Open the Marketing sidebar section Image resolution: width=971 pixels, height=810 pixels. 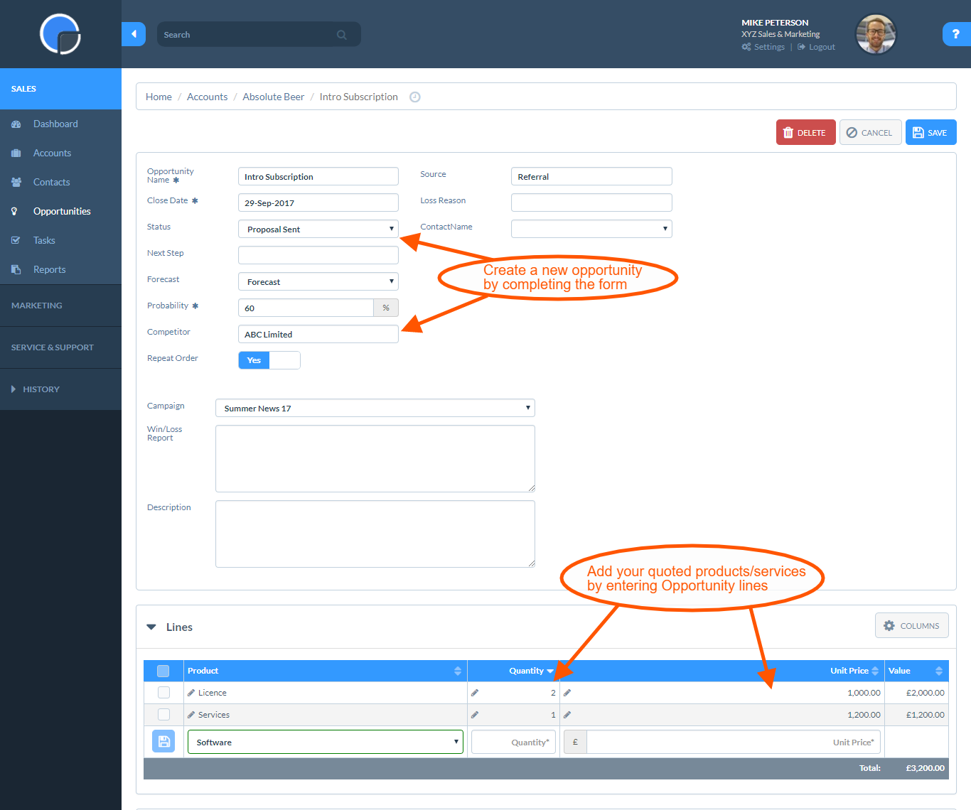click(60, 306)
